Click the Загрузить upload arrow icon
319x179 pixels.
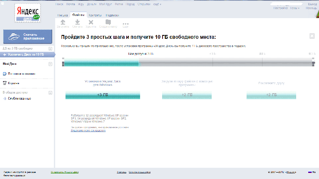tap(63, 22)
